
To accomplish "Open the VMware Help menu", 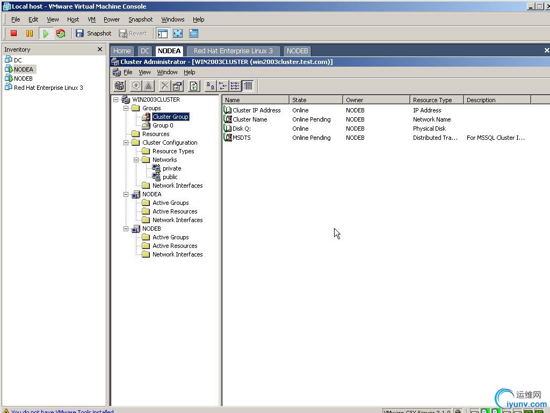I will (x=199, y=19).
